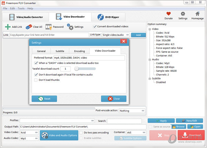Collapse the Subtitle tree node
This screenshot has height=148, width=207.
click(x=150, y=79)
